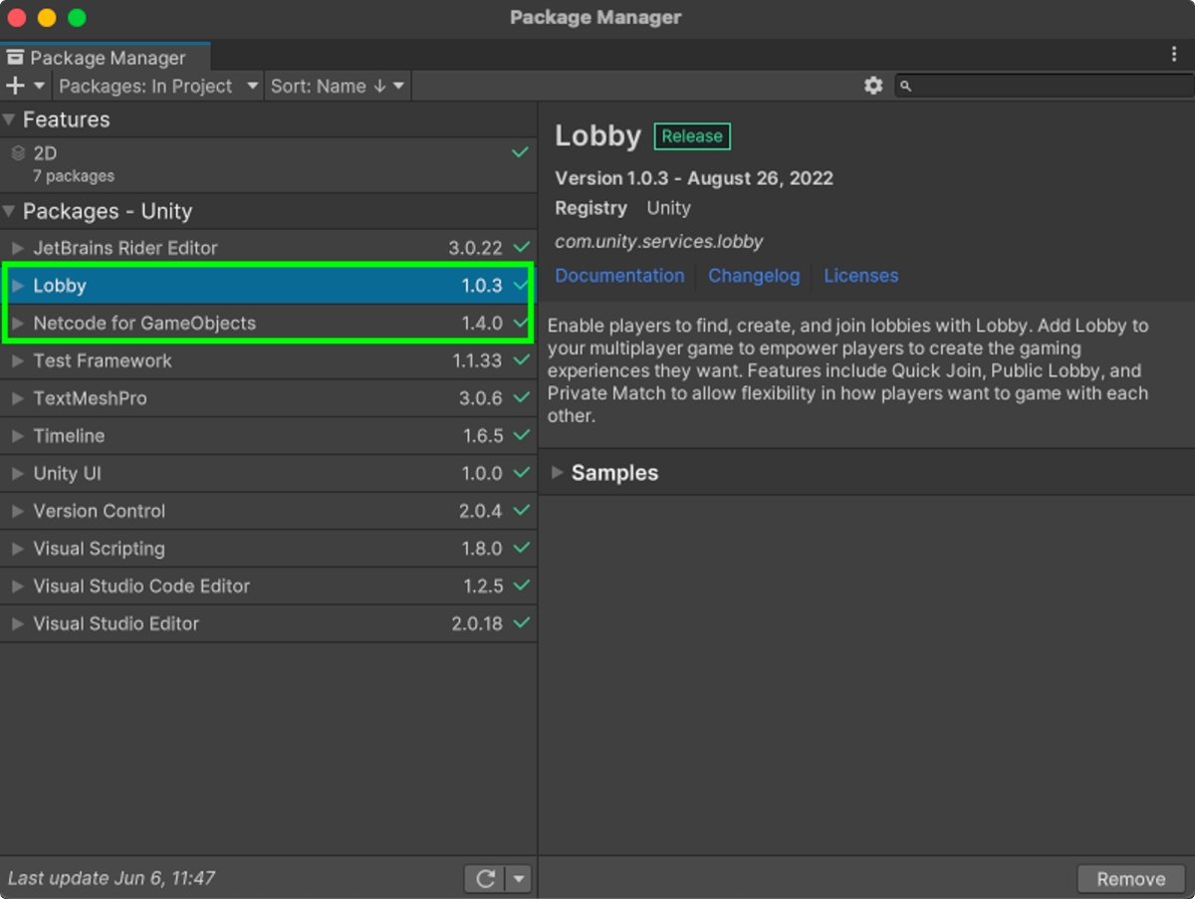This screenshot has height=899, width=1195.
Task: Expand the TextMeshPro package versions
Action: (17, 398)
